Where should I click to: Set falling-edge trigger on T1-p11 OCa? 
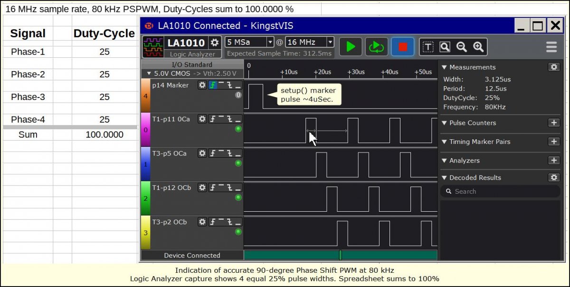(x=229, y=119)
